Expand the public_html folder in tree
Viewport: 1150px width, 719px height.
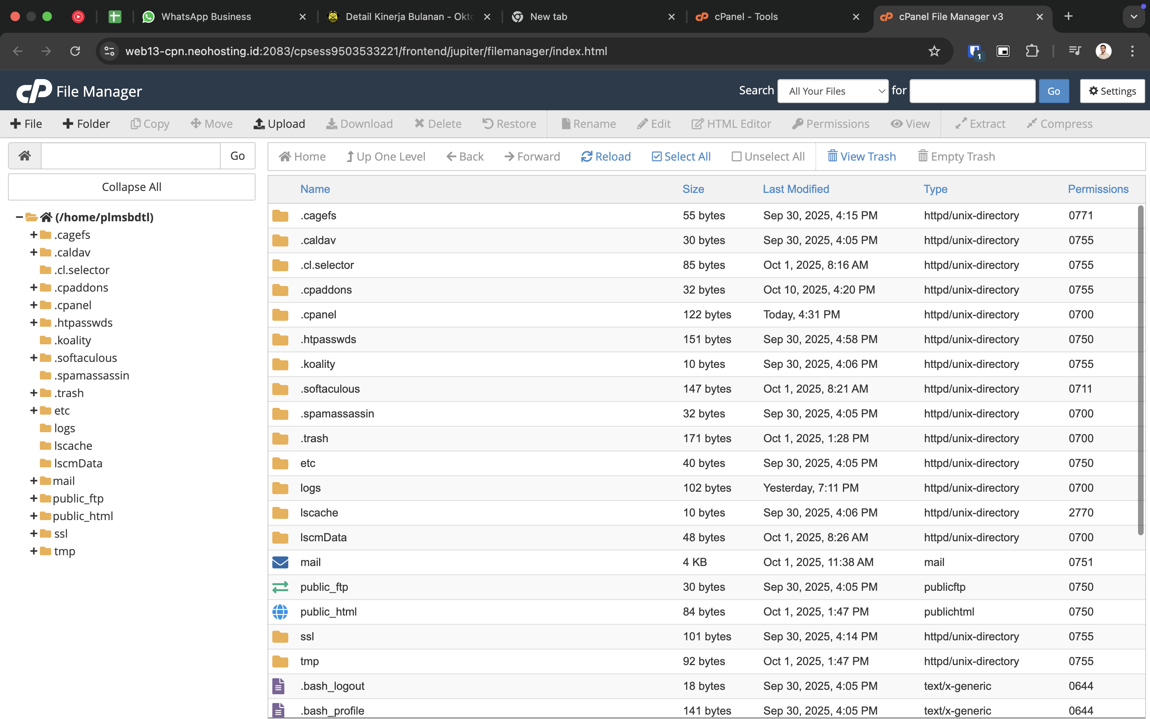[x=34, y=516]
